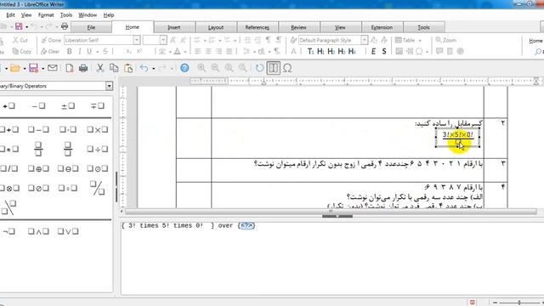This screenshot has height=306, width=544.
Task: Select the plus-minus sign operator template
Action: 68,105
